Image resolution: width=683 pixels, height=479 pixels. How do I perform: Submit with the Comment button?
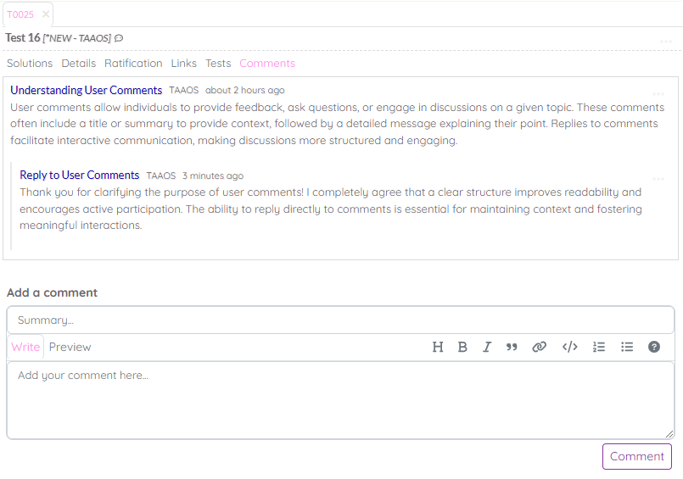point(636,456)
